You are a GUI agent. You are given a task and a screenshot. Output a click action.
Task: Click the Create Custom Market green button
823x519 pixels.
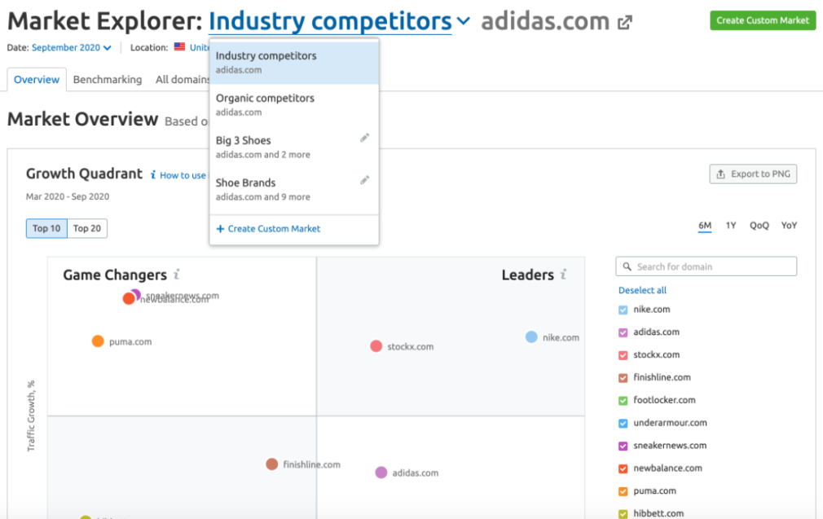pyautogui.click(x=763, y=20)
